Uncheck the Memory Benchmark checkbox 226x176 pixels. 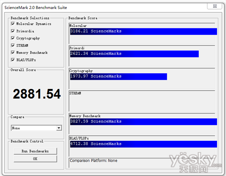[x=13, y=52]
